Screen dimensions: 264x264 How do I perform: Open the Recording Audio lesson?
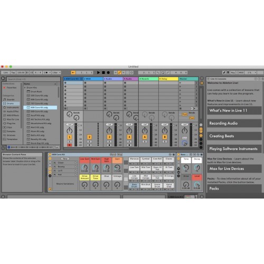coord(234,123)
